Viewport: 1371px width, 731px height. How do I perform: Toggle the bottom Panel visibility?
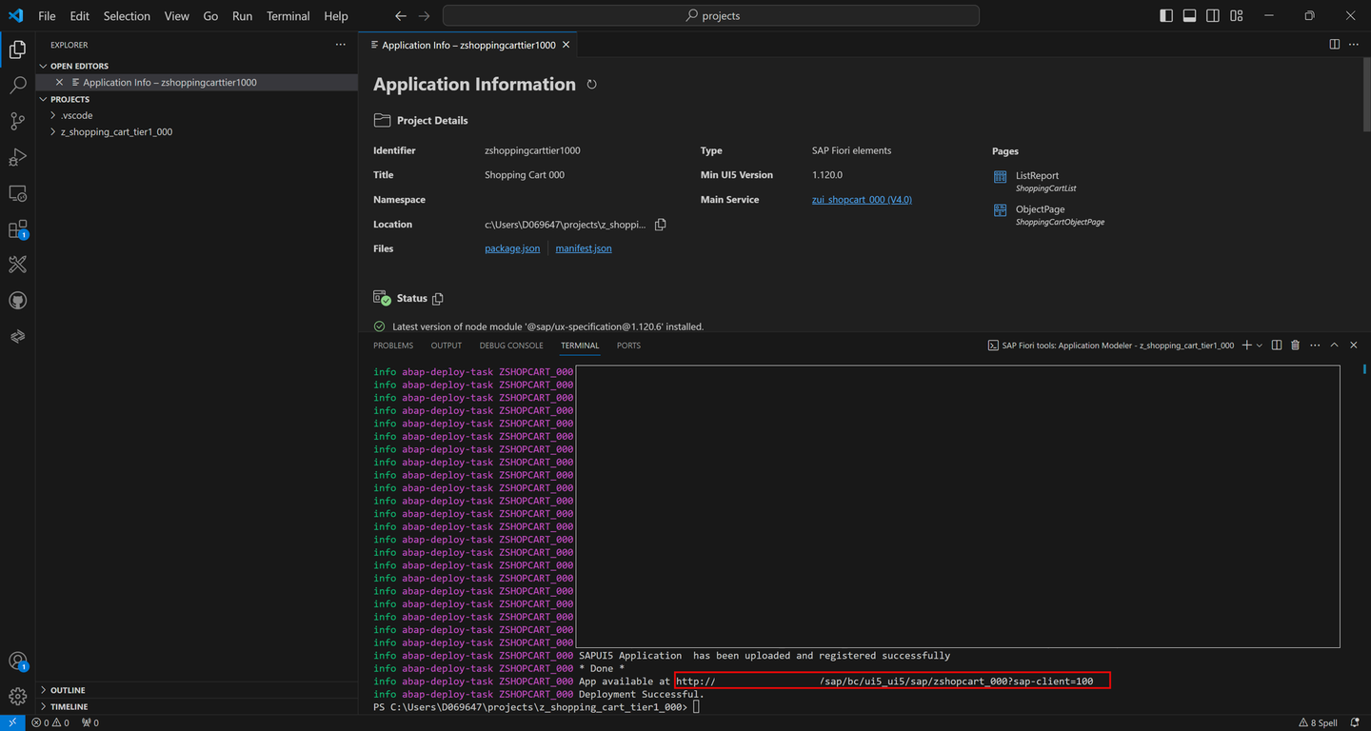click(1189, 16)
